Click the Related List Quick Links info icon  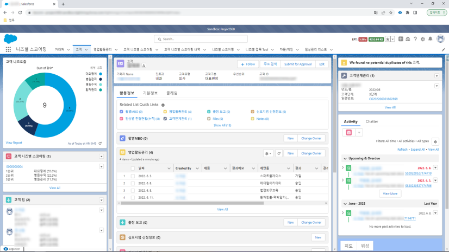pyautogui.click(x=163, y=105)
